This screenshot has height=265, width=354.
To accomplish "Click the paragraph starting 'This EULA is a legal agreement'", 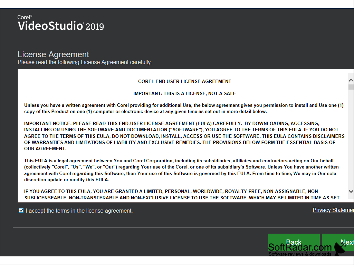I will [182, 170].
